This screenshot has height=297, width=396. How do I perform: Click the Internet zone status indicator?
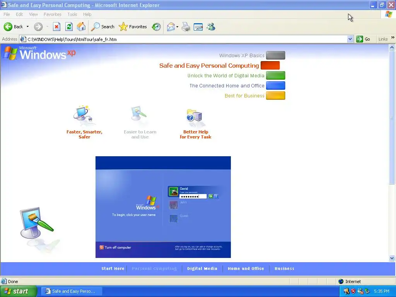point(350,282)
